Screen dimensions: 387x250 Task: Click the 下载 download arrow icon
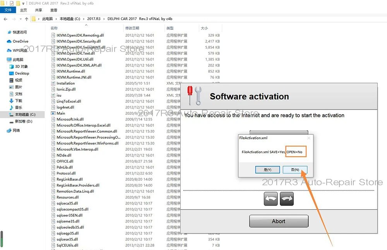point(11,100)
